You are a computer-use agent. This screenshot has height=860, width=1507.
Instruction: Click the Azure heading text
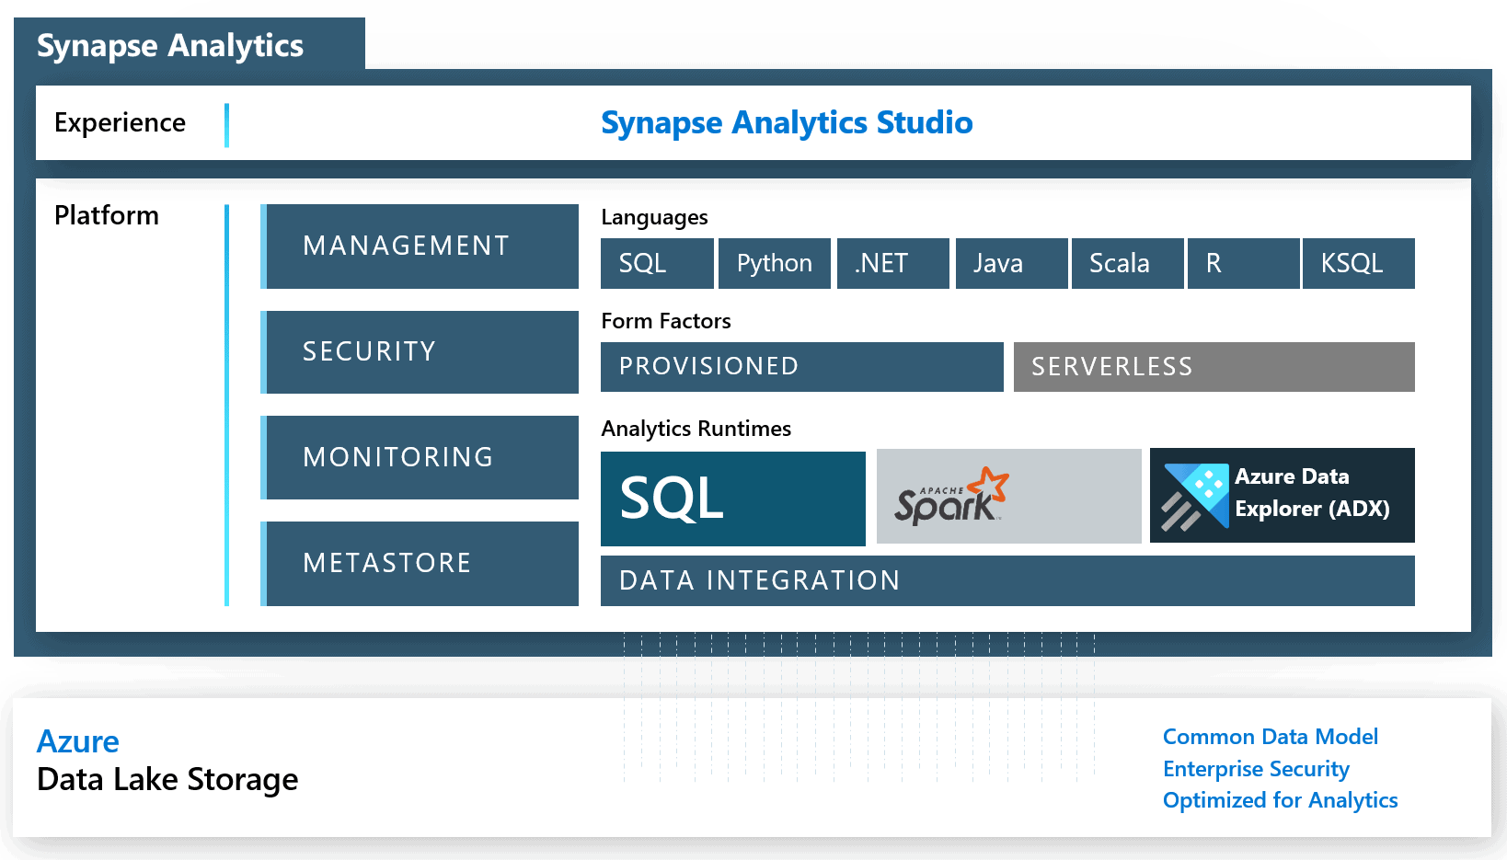[78, 741]
